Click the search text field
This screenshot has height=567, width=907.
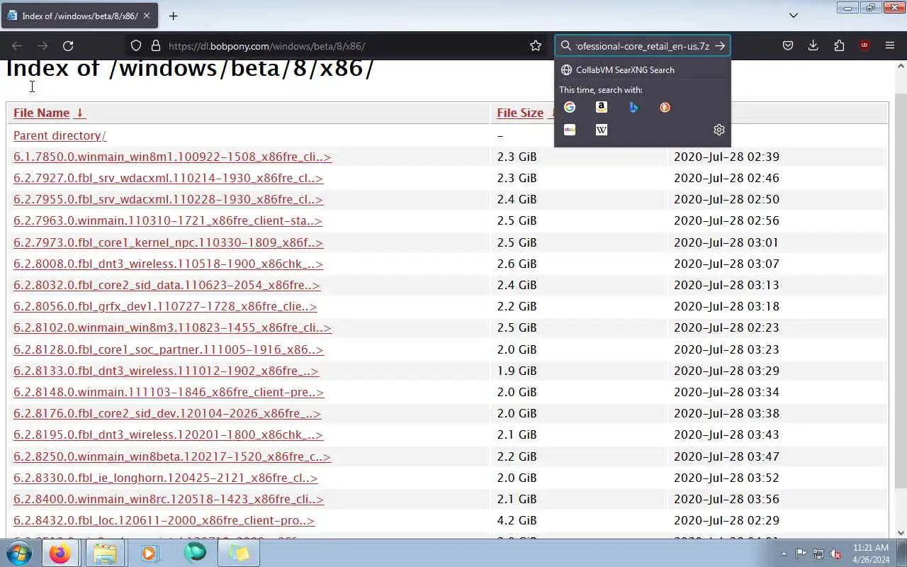pos(642,46)
